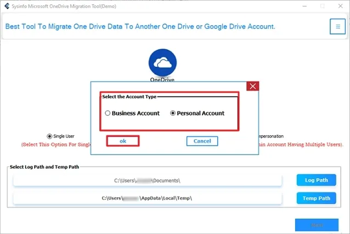Click the AppData Local Temp path field
Screen dimensions: 350x234
pos(148,198)
